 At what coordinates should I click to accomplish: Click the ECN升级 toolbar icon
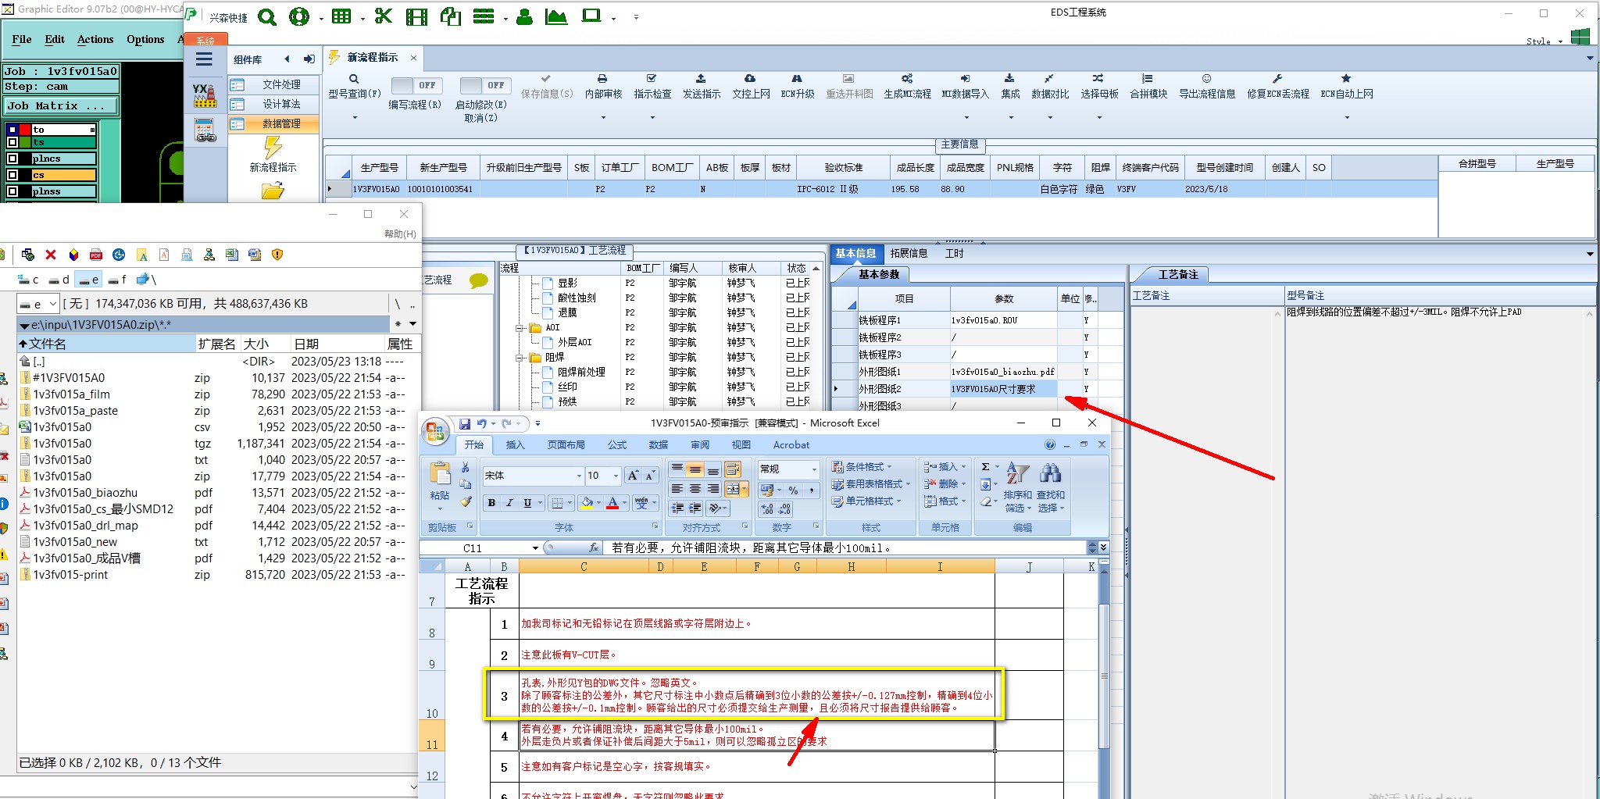[x=797, y=79]
